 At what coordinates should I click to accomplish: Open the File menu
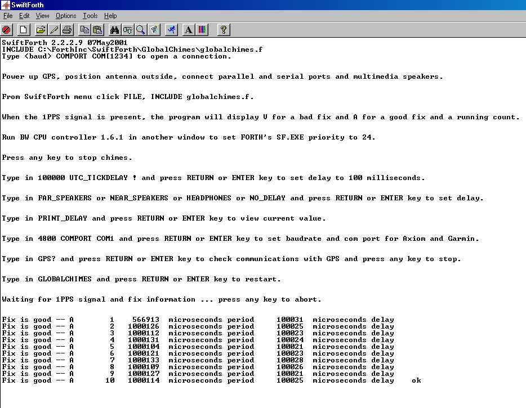point(8,16)
